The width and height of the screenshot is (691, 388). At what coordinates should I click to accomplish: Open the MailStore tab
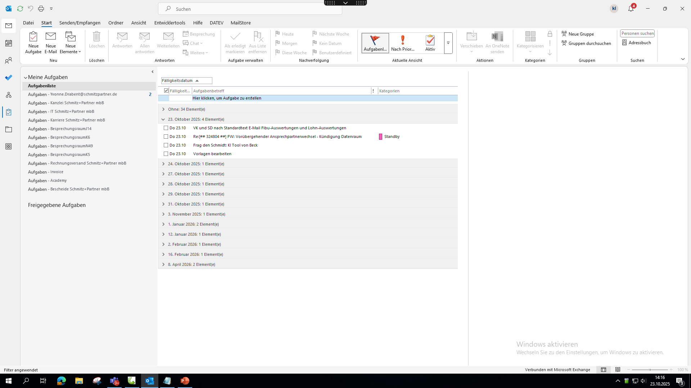tap(241, 23)
